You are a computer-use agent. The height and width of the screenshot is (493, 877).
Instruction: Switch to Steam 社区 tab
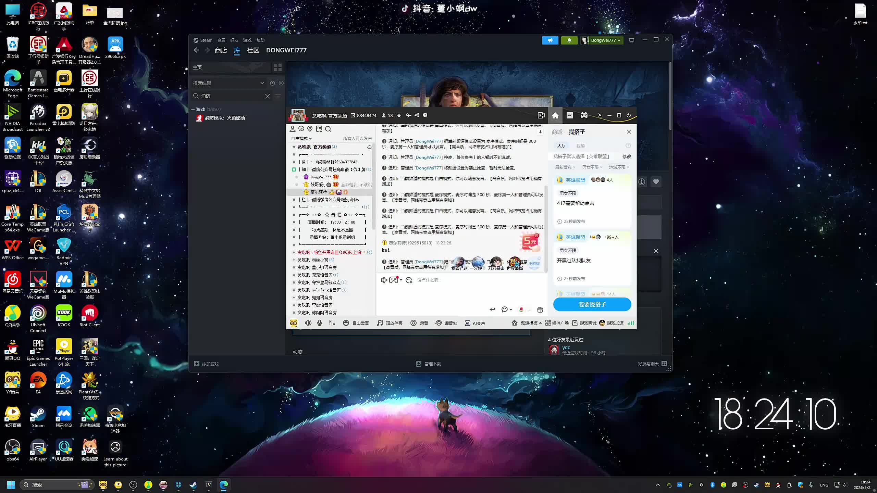[x=252, y=50]
